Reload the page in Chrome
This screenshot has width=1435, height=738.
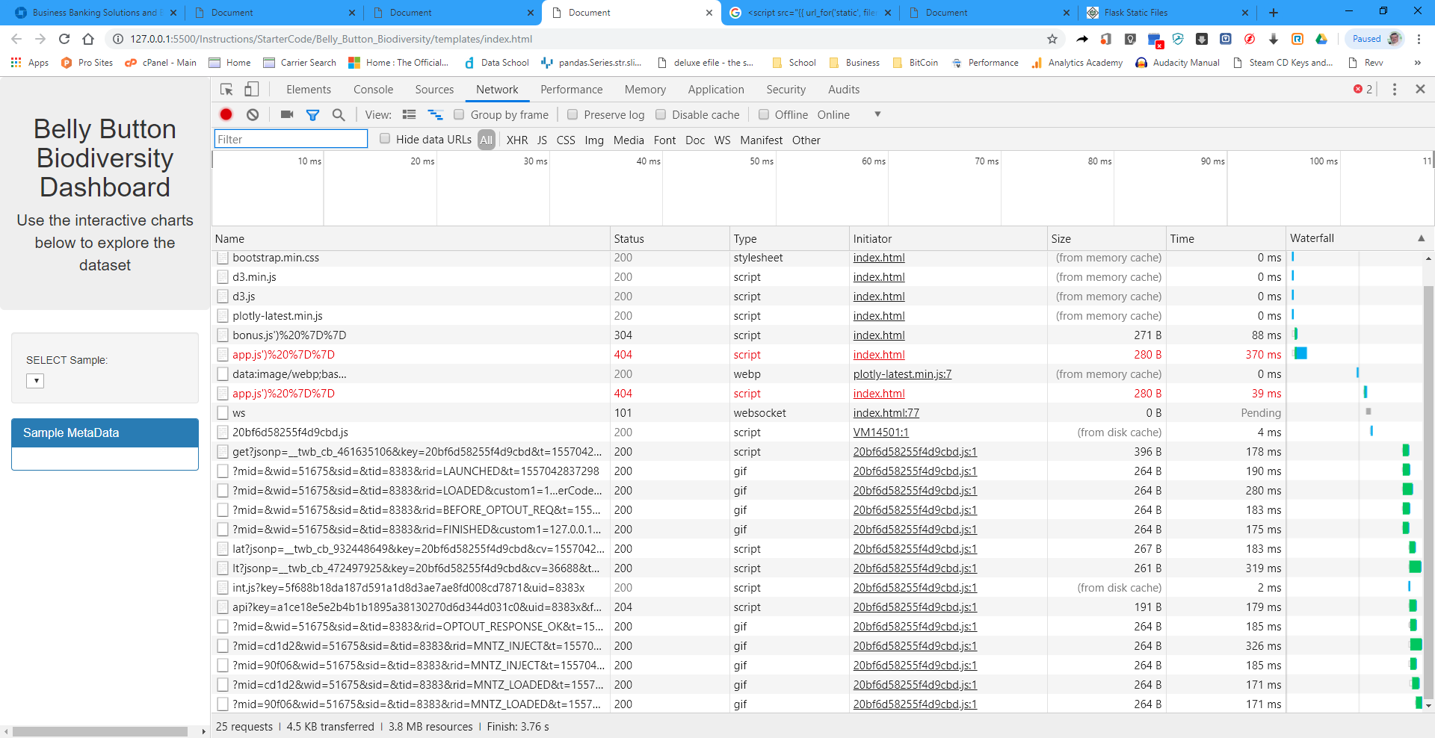tap(64, 39)
